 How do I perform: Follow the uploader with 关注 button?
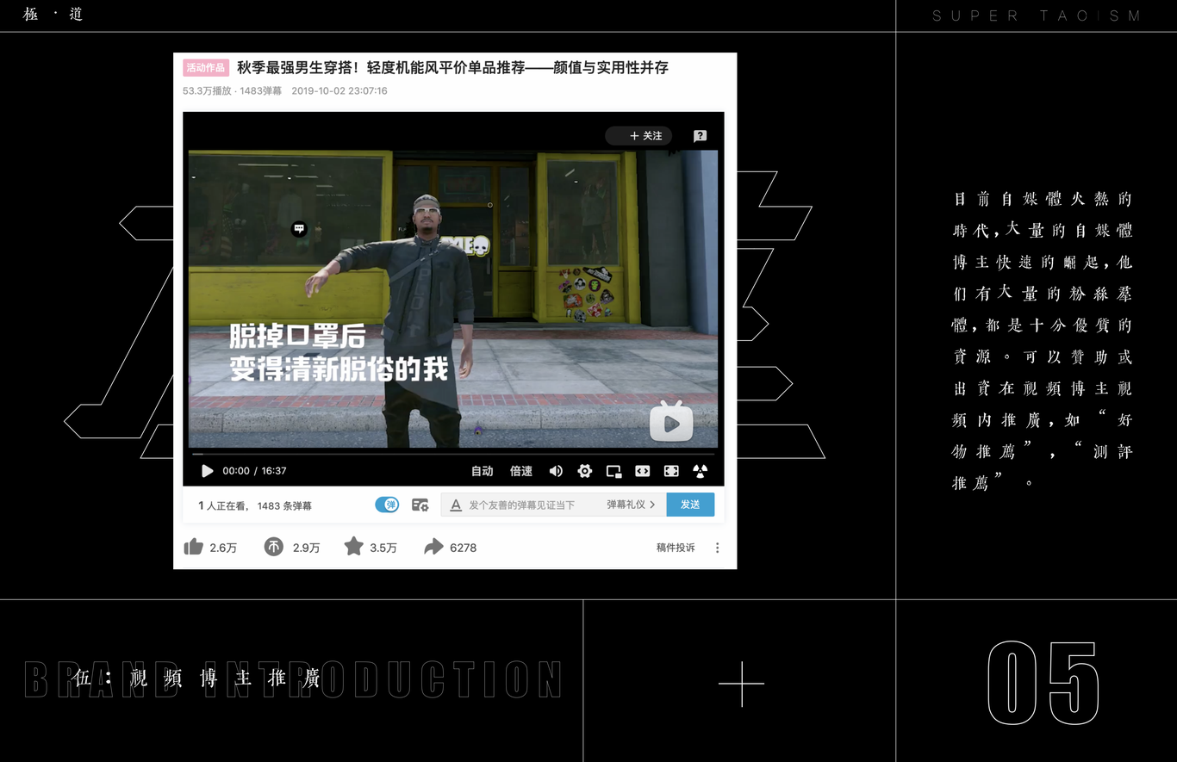pyautogui.click(x=638, y=136)
